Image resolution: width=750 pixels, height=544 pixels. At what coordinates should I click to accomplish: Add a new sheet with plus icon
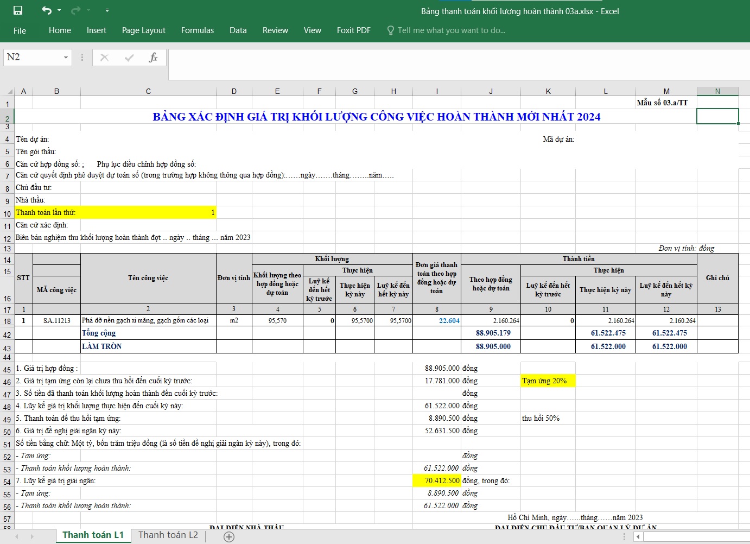pos(229,536)
